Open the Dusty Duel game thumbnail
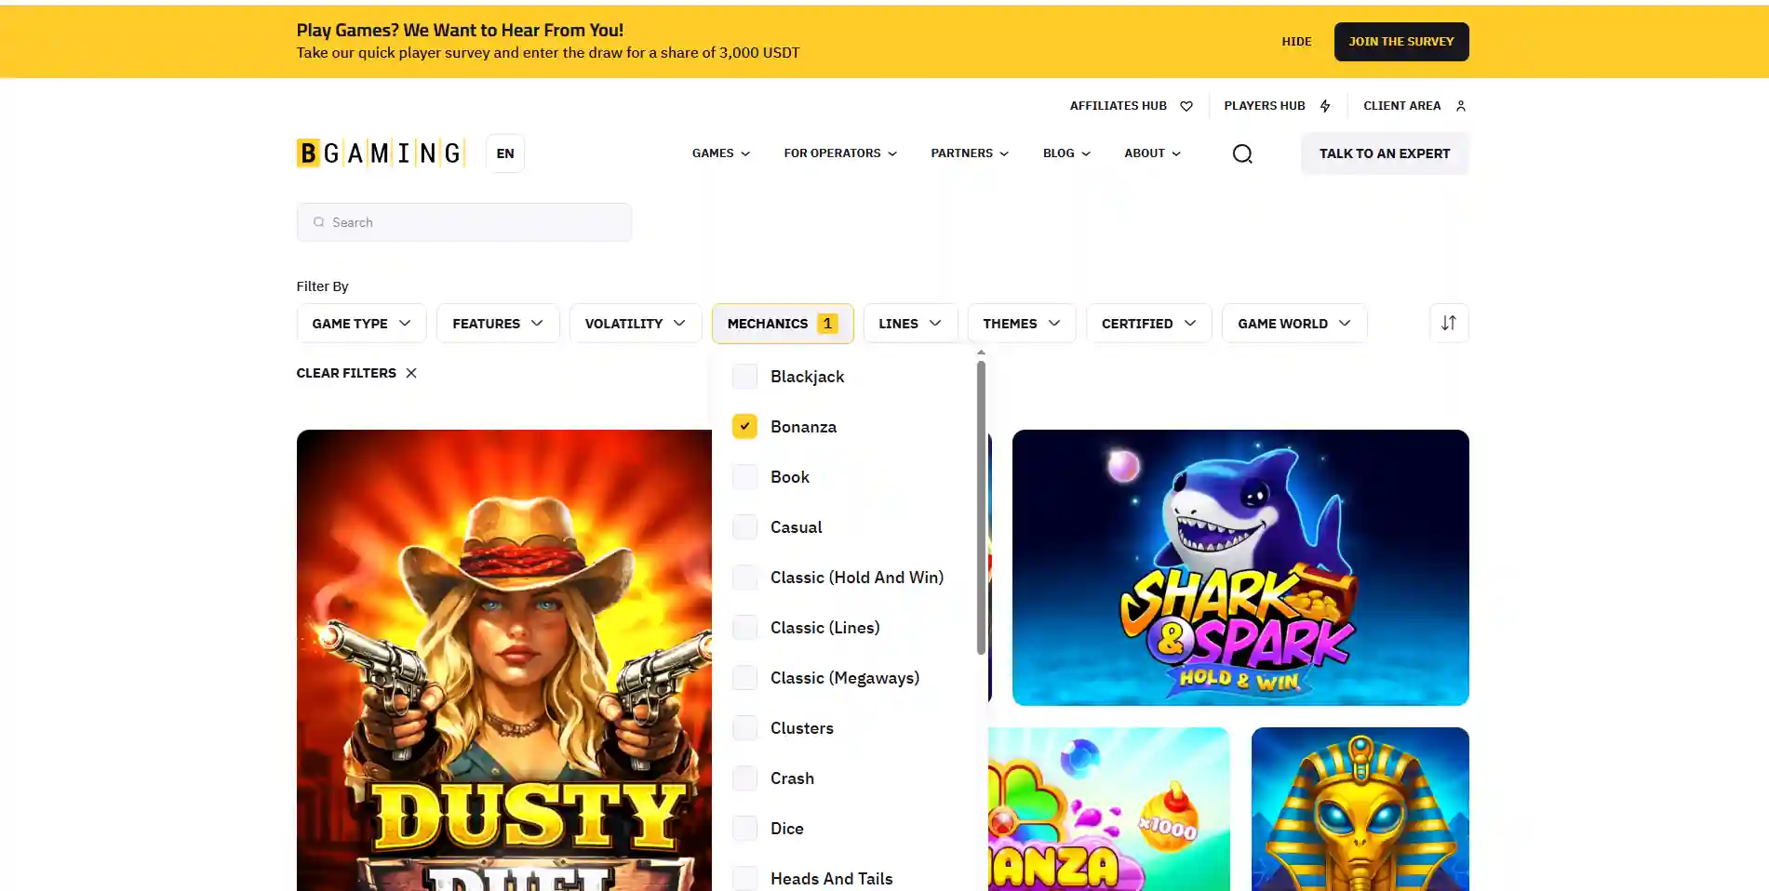This screenshot has height=891, width=1769. click(503, 660)
